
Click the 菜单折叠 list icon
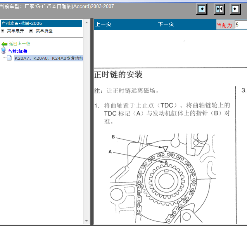[31, 31]
